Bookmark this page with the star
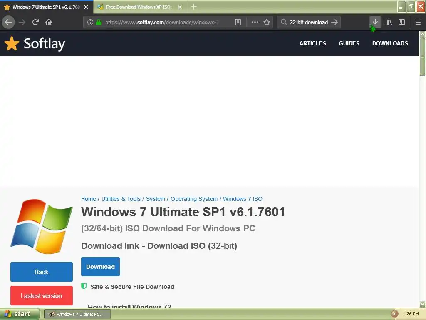Viewport: 426px width, 320px height. [267, 22]
